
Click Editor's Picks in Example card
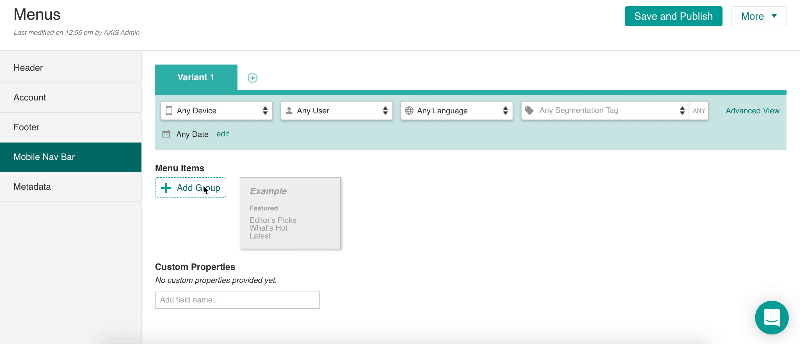(x=273, y=220)
